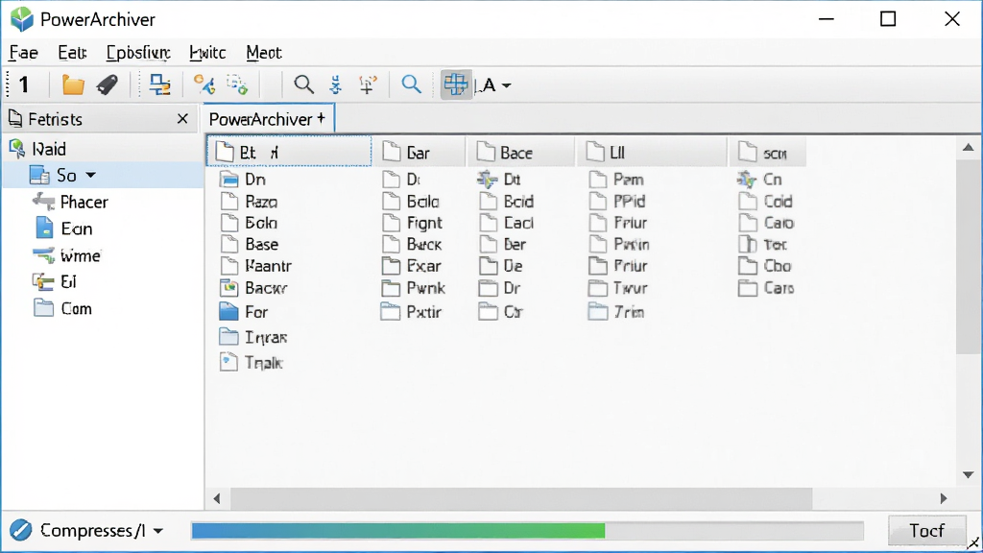Open the Cpbsfiun menu

click(x=138, y=53)
